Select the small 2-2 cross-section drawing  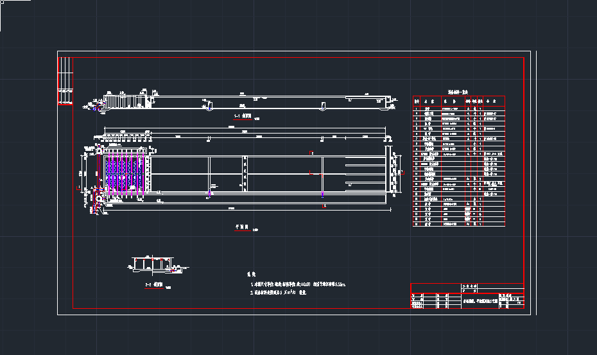(x=152, y=264)
